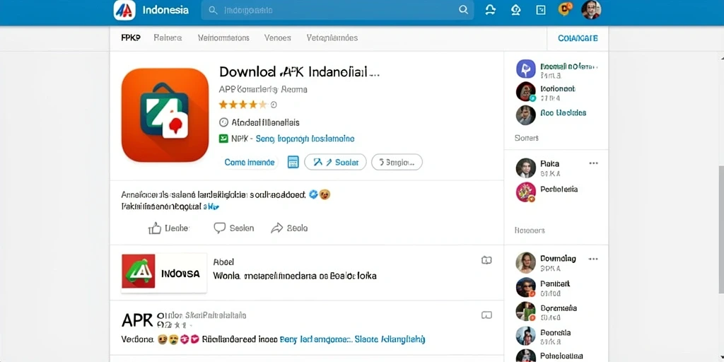Click the Like thumbs-up icon

pos(155,228)
